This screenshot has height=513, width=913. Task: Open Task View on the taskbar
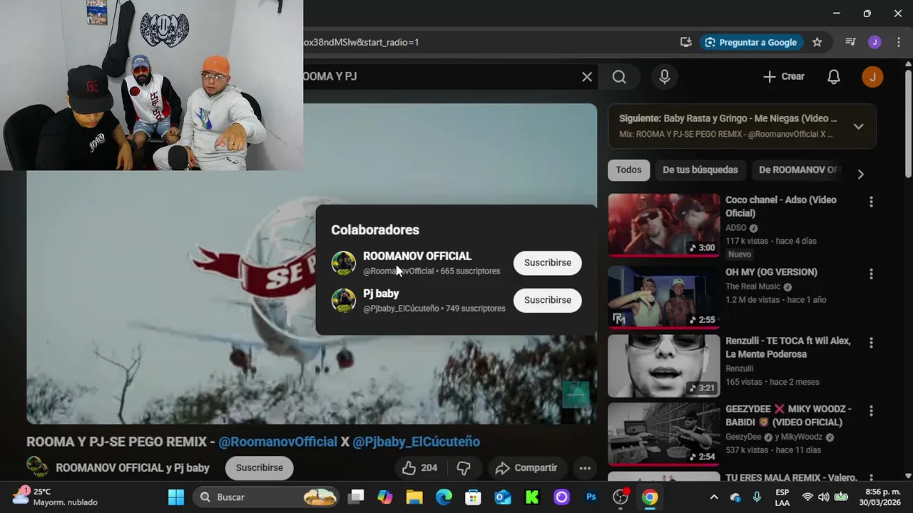click(356, 497)
